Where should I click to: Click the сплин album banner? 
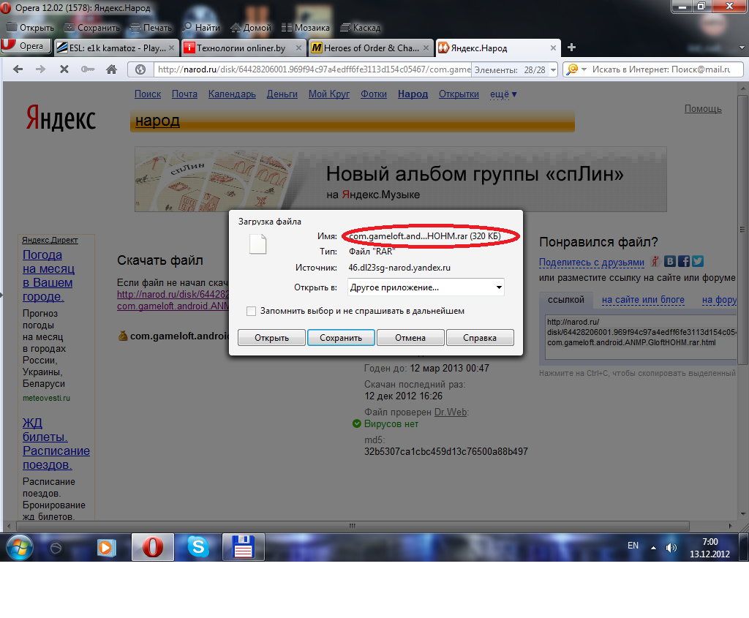(x=400, y=179)
